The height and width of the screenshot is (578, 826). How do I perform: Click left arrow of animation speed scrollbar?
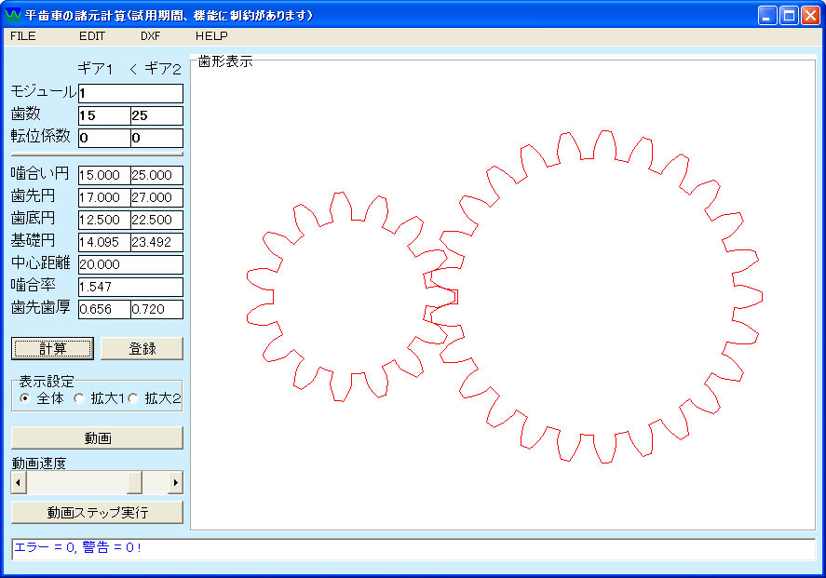pos(19,482)
